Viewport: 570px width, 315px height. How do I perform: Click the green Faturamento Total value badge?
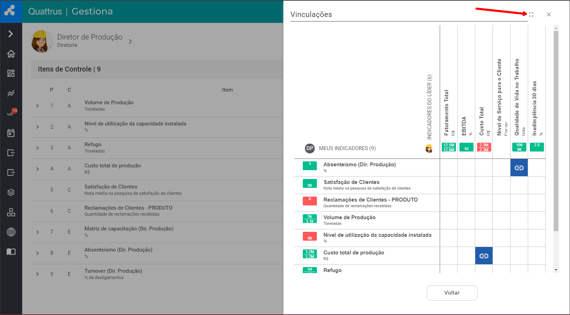click(449, 147)
